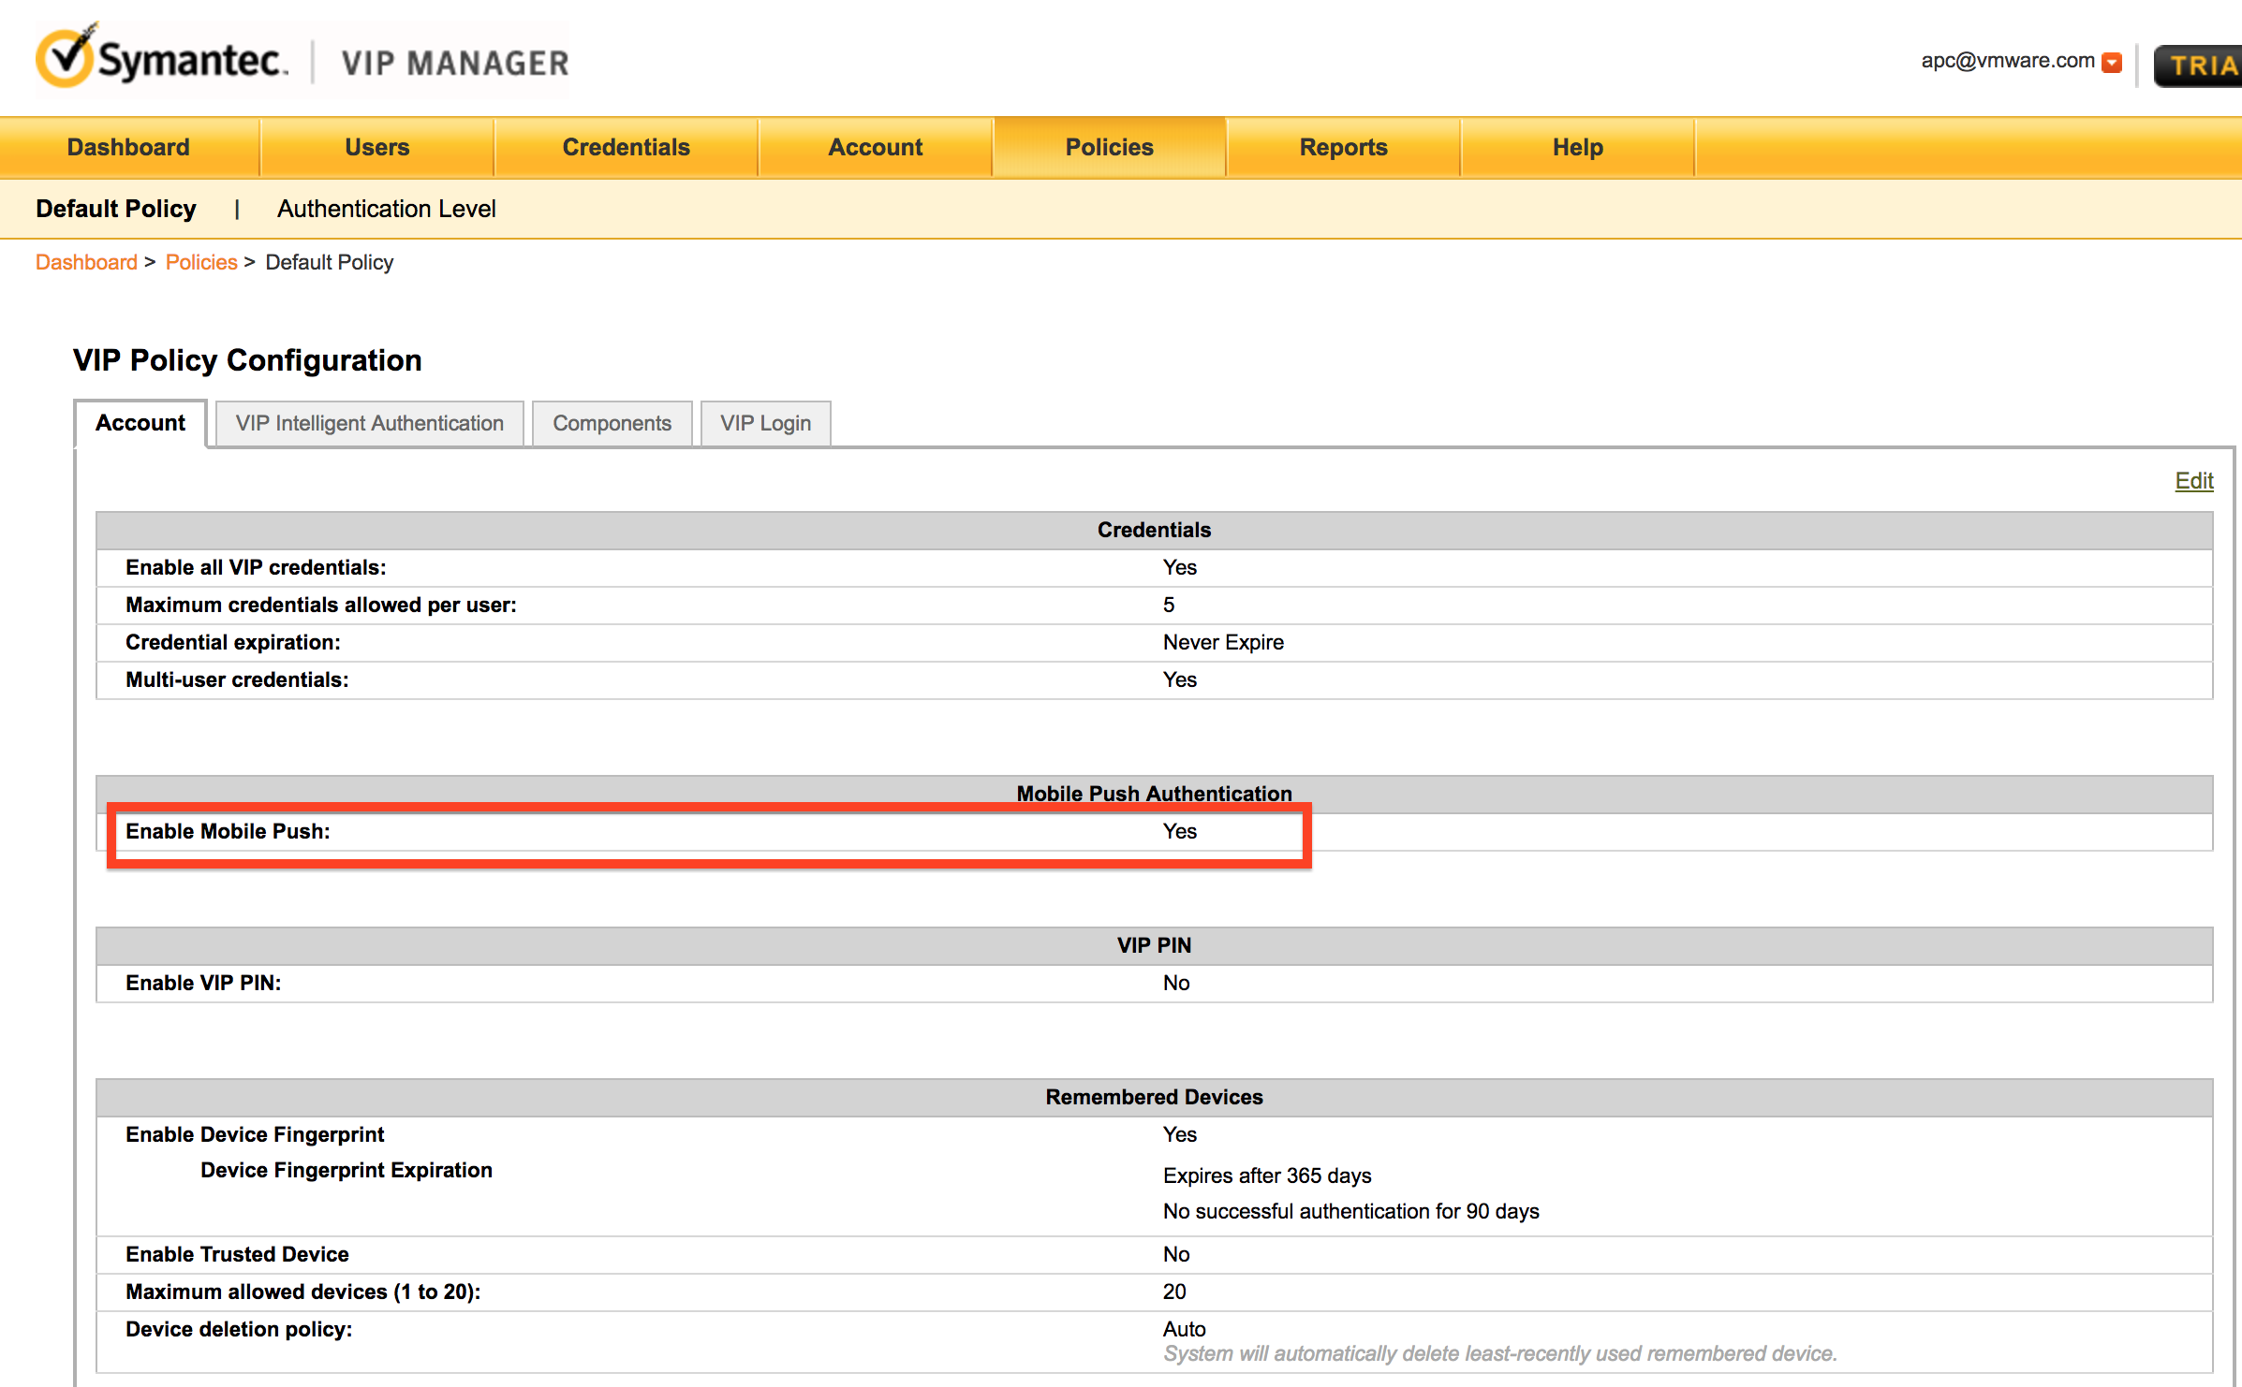Navigate to Policies via the breadcrumb

[x=201, y=262]
